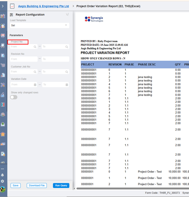The width and height of the screenshot is (189, 197).
Task: Open the shopping cart module icon
Action: (x=3, y=65)
